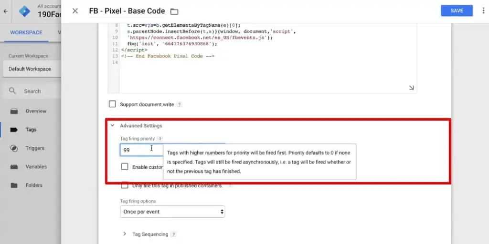The height and width of the screenshot is (244, 489).
Task: Click the Advanced Settings heading text
Action: 141,126
